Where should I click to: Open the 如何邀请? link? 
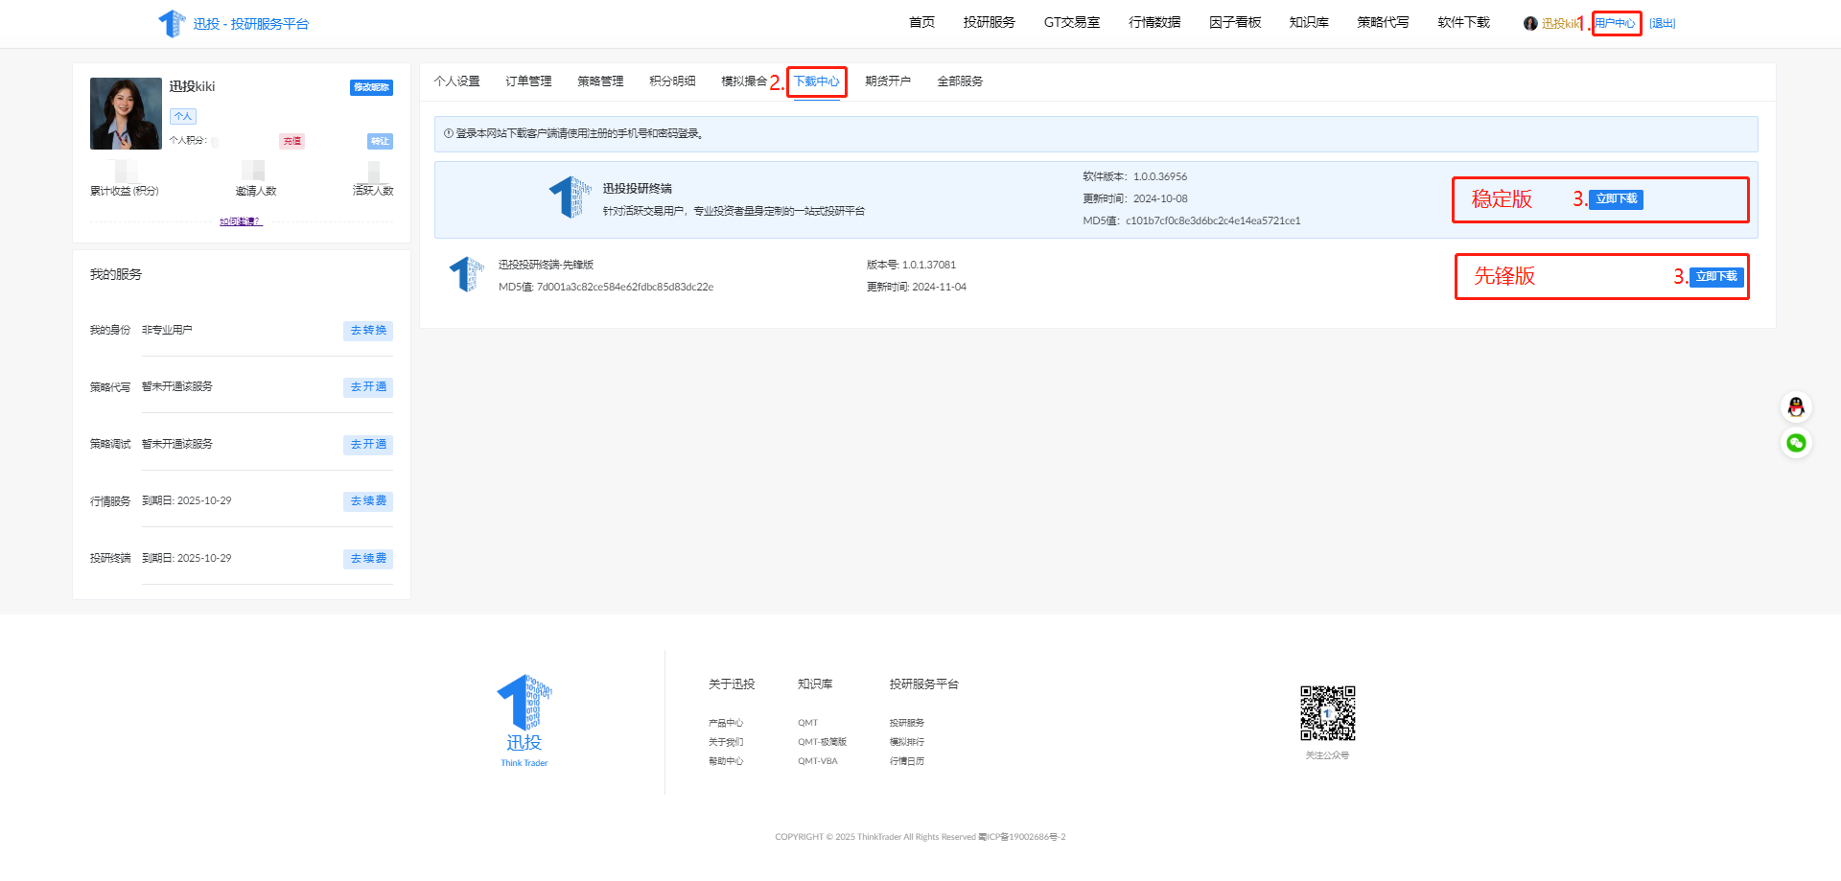(241, 221)
